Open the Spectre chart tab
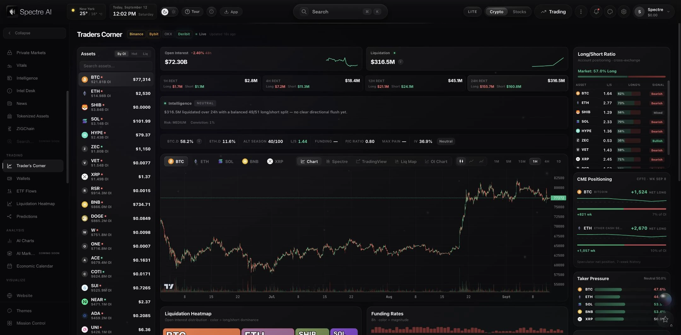Screen dimensions: 681x335 pos(337,162)
